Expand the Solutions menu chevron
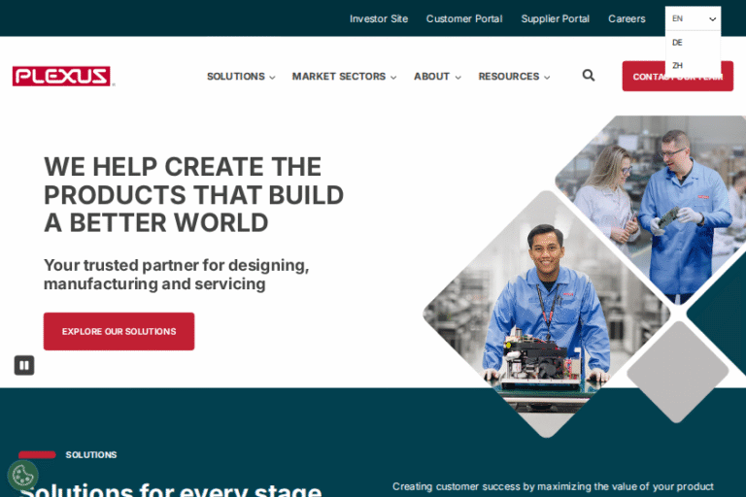 [272, 77]
